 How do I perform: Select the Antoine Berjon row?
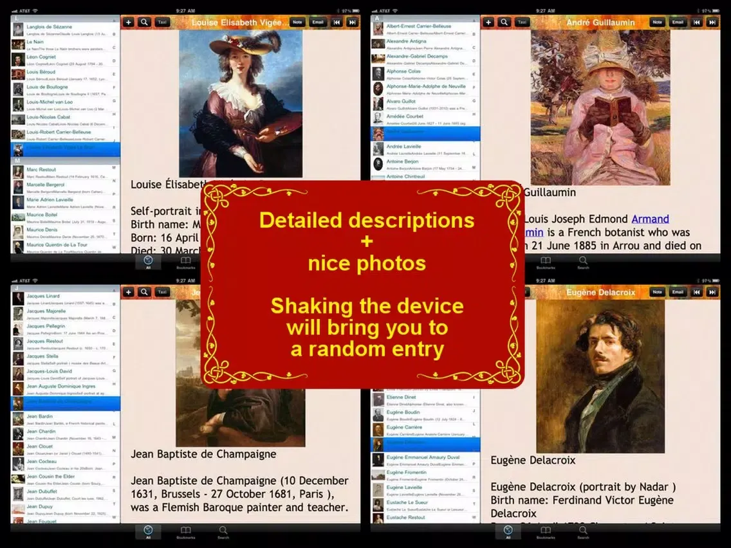(425, 165)
